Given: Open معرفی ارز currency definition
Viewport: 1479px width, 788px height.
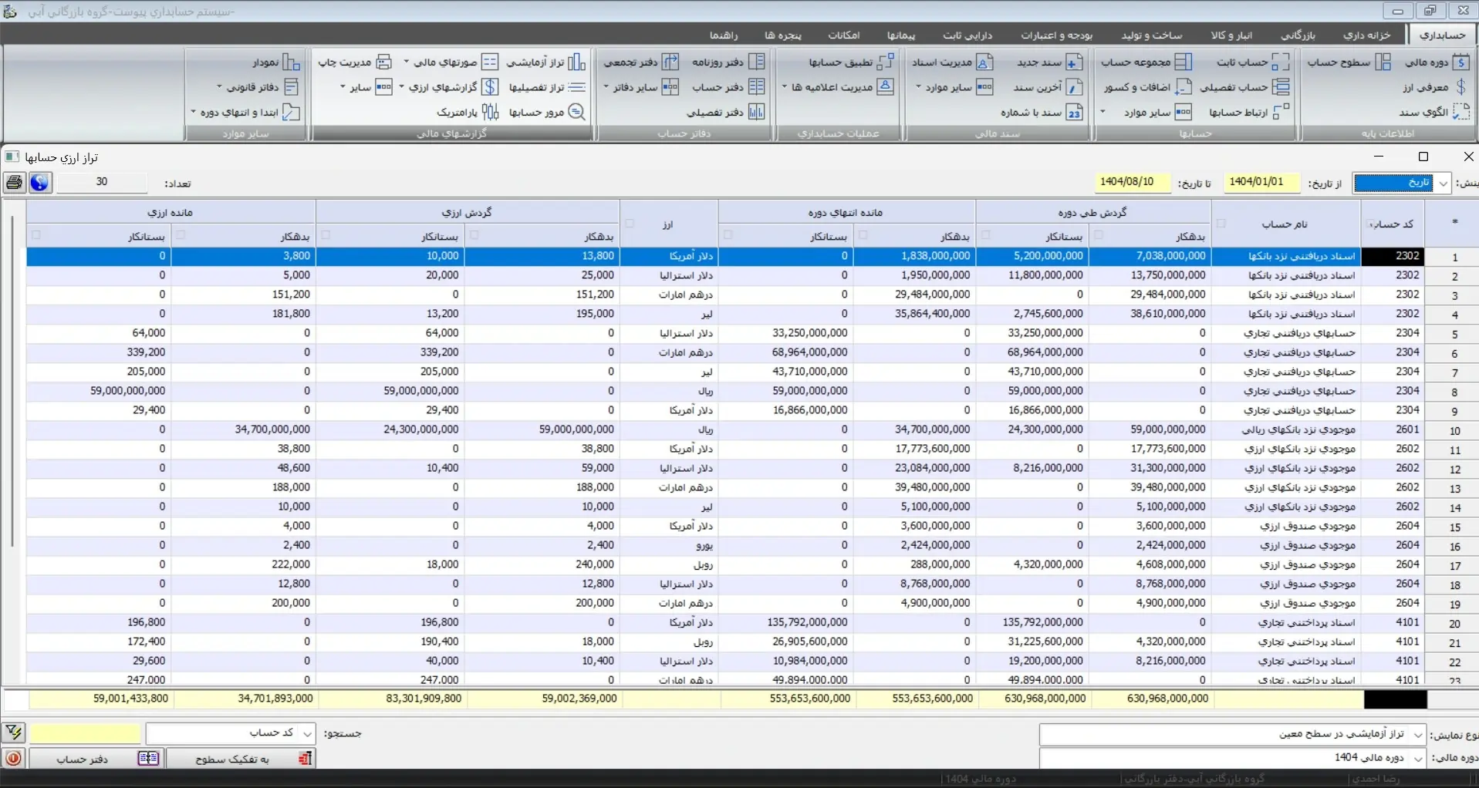Looking at the screenshot, I should click(1460, 87).
